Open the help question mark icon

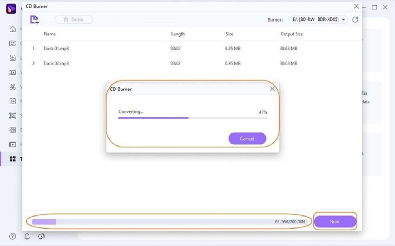tap(13, 236)
